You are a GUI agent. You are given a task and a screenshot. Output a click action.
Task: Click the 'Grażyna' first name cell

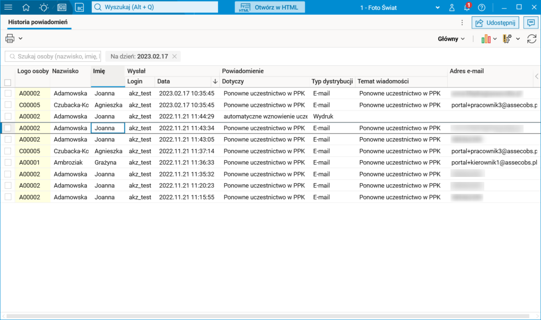(x=107, y=162)
